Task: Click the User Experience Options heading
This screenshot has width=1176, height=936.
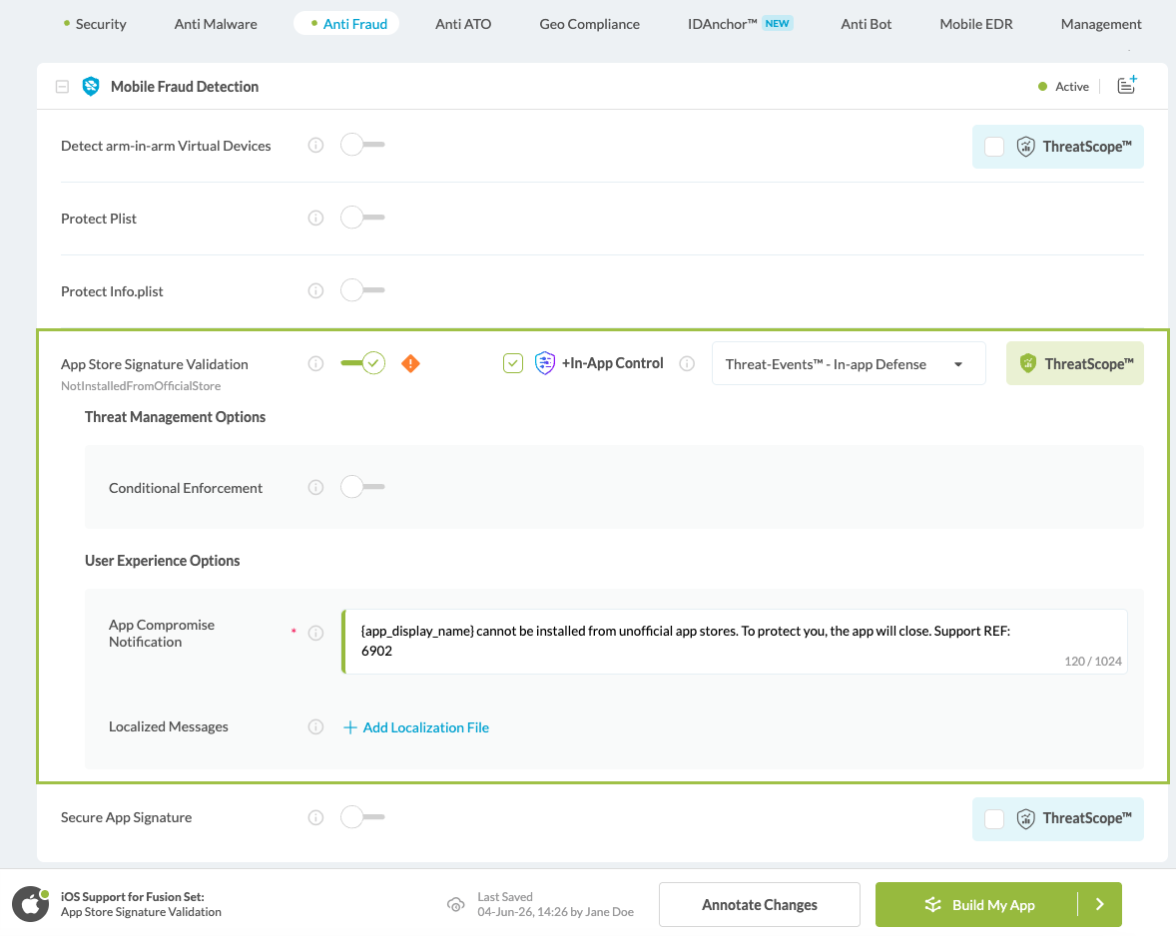Action: (x=162, y=561)
